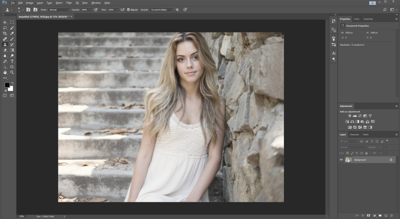The height and width of the screenshot is (219, 400).
Task: Select the Lasso tool
Action: (5, 28)
